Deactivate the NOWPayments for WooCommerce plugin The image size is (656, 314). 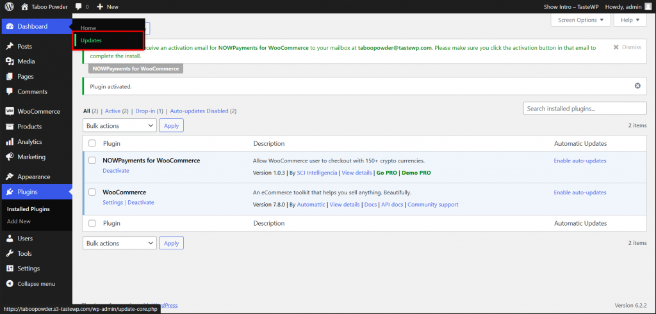pyautogui.click(x=116, y=171)
